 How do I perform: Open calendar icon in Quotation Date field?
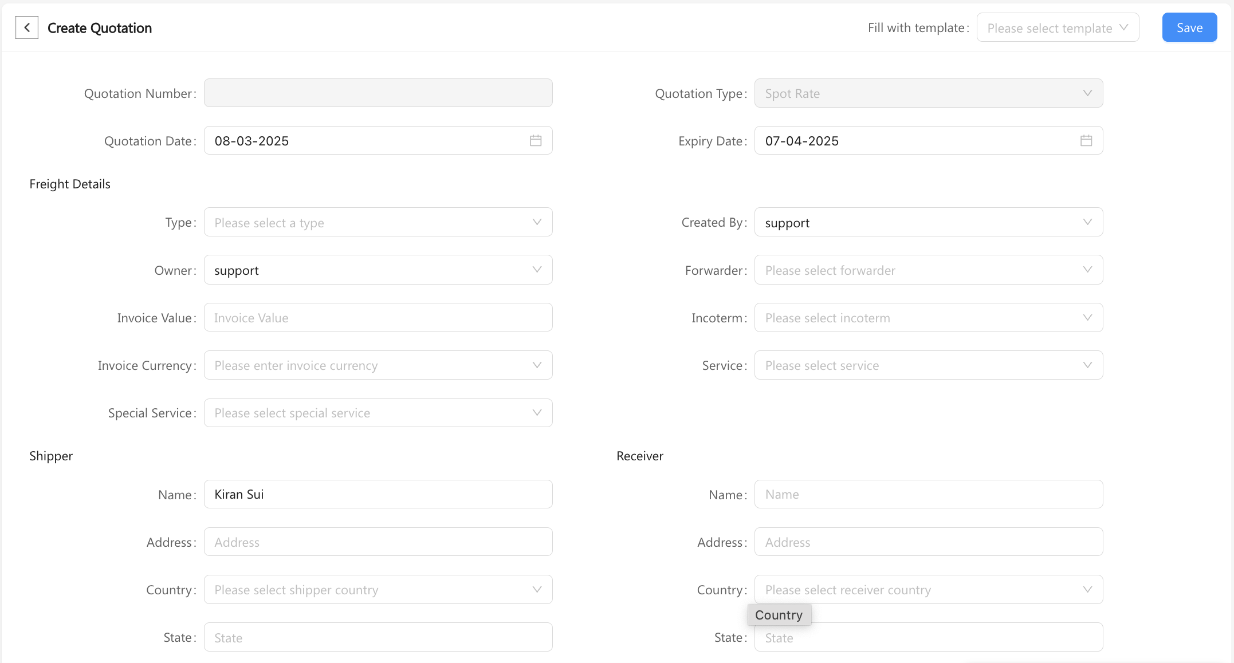(536, 141)
